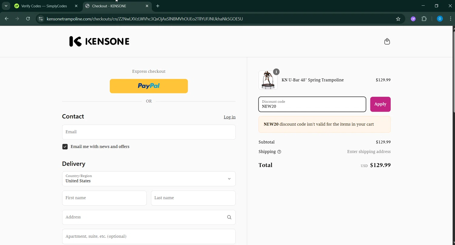Viewport: 455px width, 245px height.
Task: Click KN U-Bar 48" Spring Trampoline text
Action: (313, 80)
